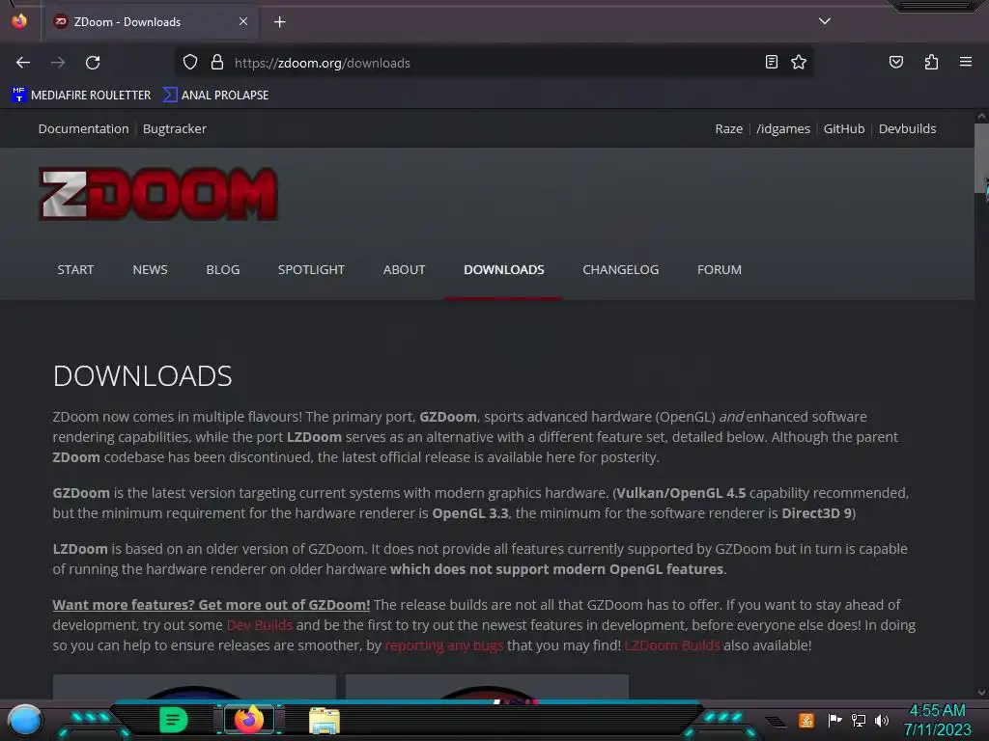Click the scrollbar up arrow

point(981,116)
